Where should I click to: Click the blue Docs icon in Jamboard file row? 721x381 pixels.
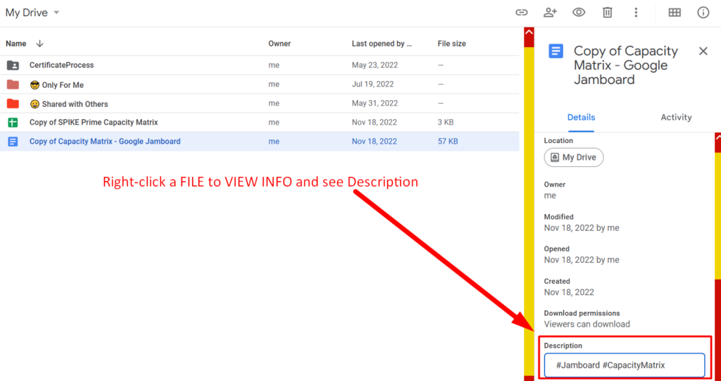click(13, 142)
